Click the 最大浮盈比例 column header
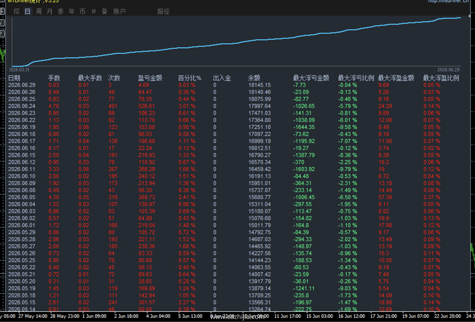475x322 pixels. tap(441, 78)
